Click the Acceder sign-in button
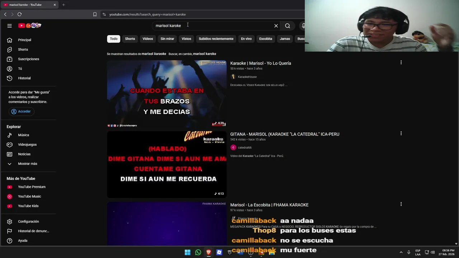 click(x=21, y=111)
